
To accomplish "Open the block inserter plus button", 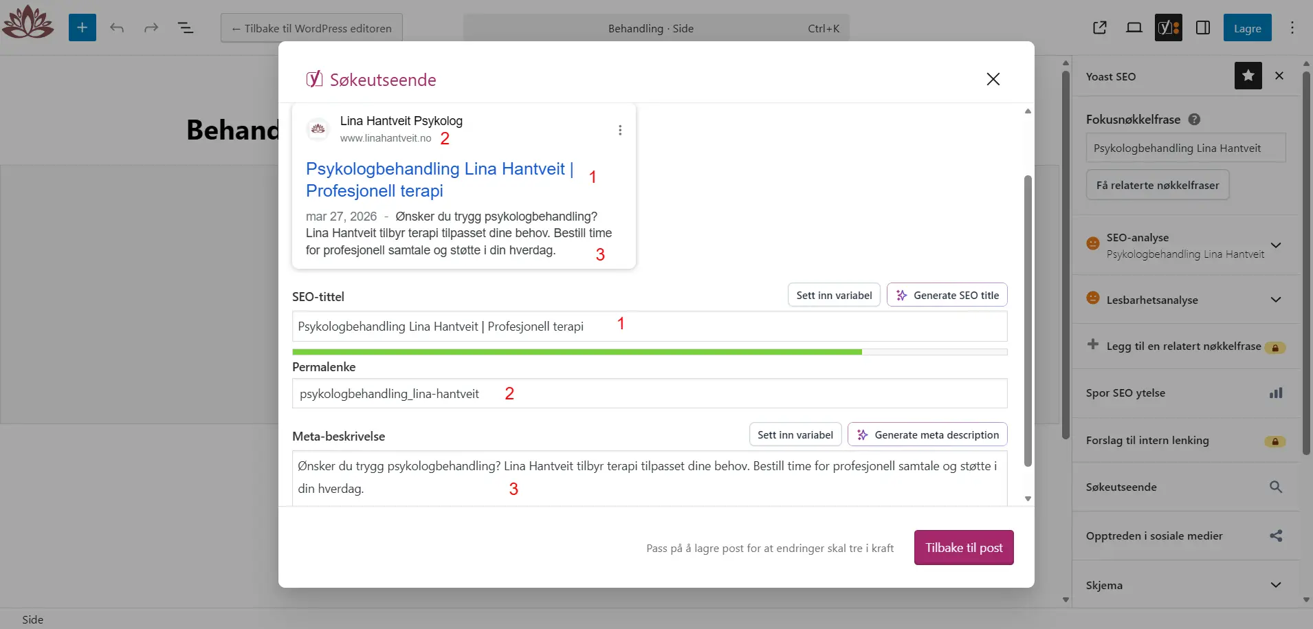I will [x=82, y=27].
